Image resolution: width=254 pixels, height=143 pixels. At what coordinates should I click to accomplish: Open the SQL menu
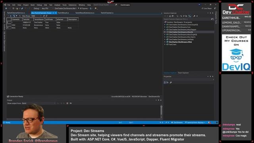coord(46,5)
